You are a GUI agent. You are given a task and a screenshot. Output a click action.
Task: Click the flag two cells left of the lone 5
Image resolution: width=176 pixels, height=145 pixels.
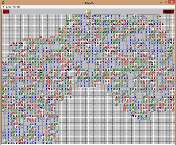tap(33, 38)
